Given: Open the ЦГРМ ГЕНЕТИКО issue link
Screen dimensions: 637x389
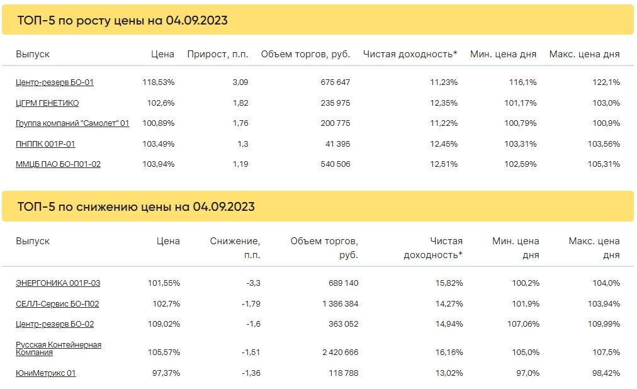Looking at the screenshot, I should pyautogui.click(x=47, y=103).
